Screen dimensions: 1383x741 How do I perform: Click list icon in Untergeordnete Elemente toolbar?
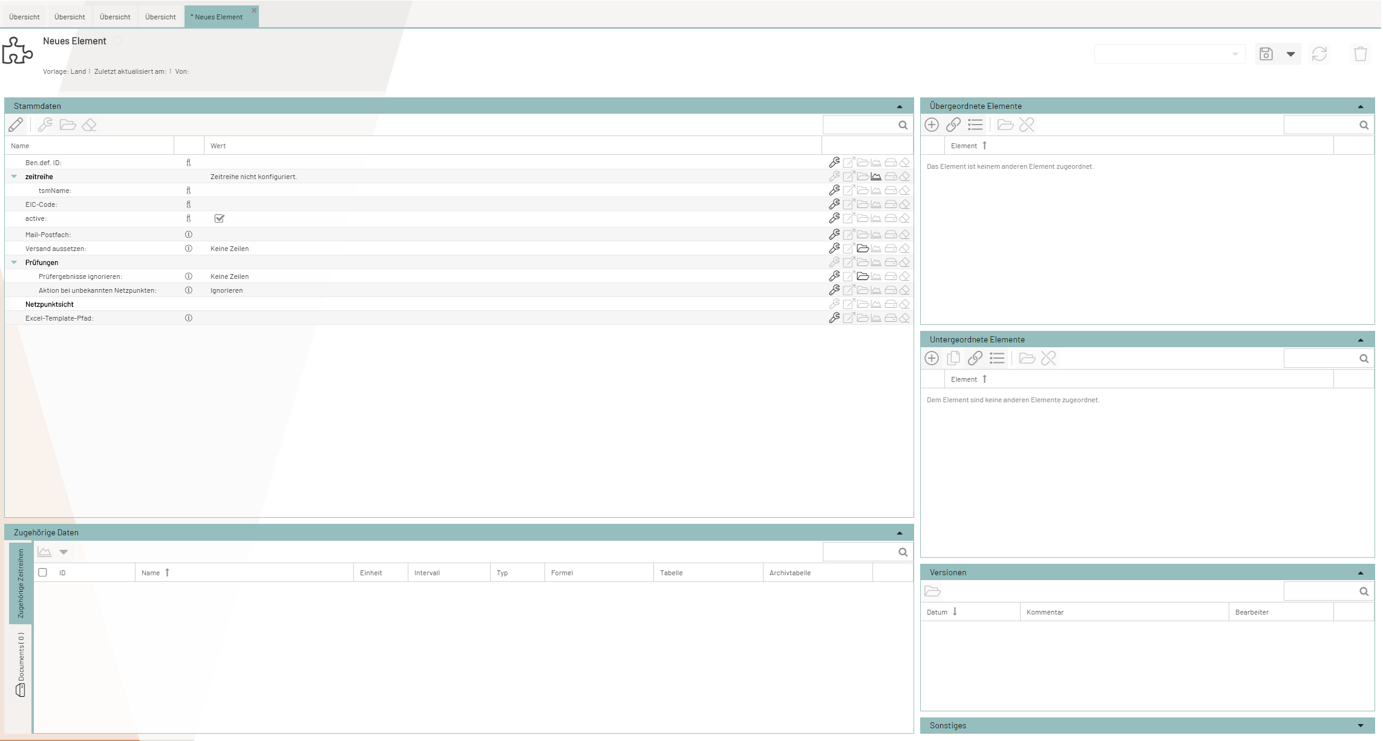click(997, 358)
